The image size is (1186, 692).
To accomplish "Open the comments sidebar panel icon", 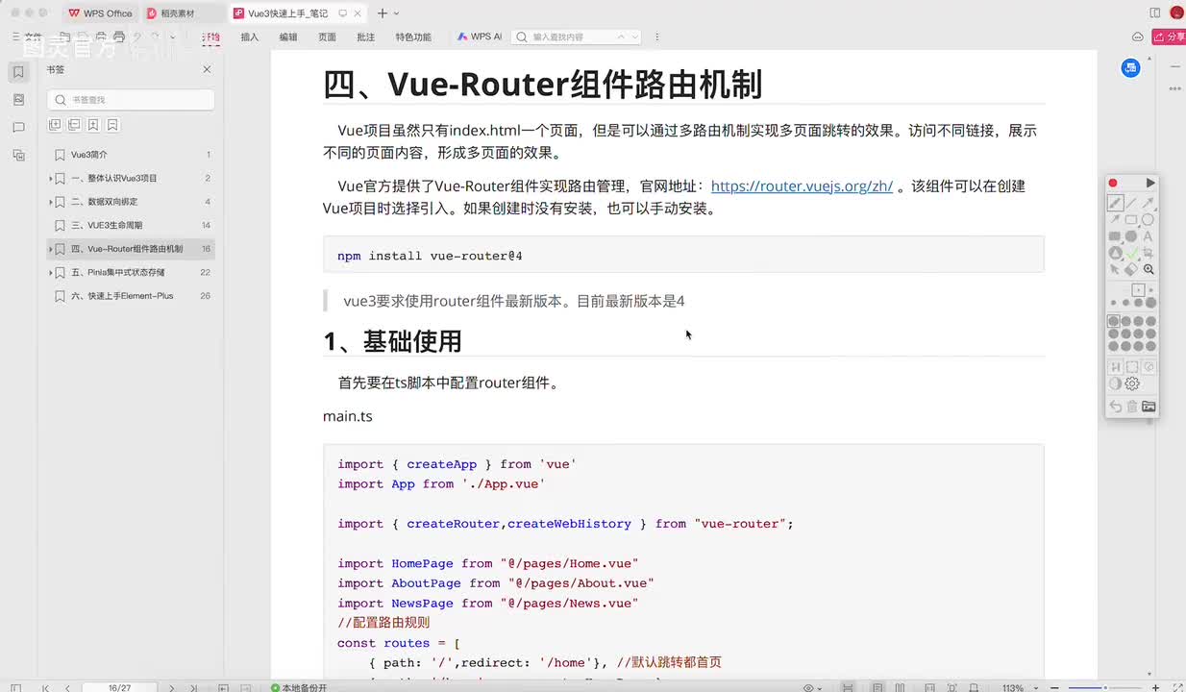I will (18, 127).
